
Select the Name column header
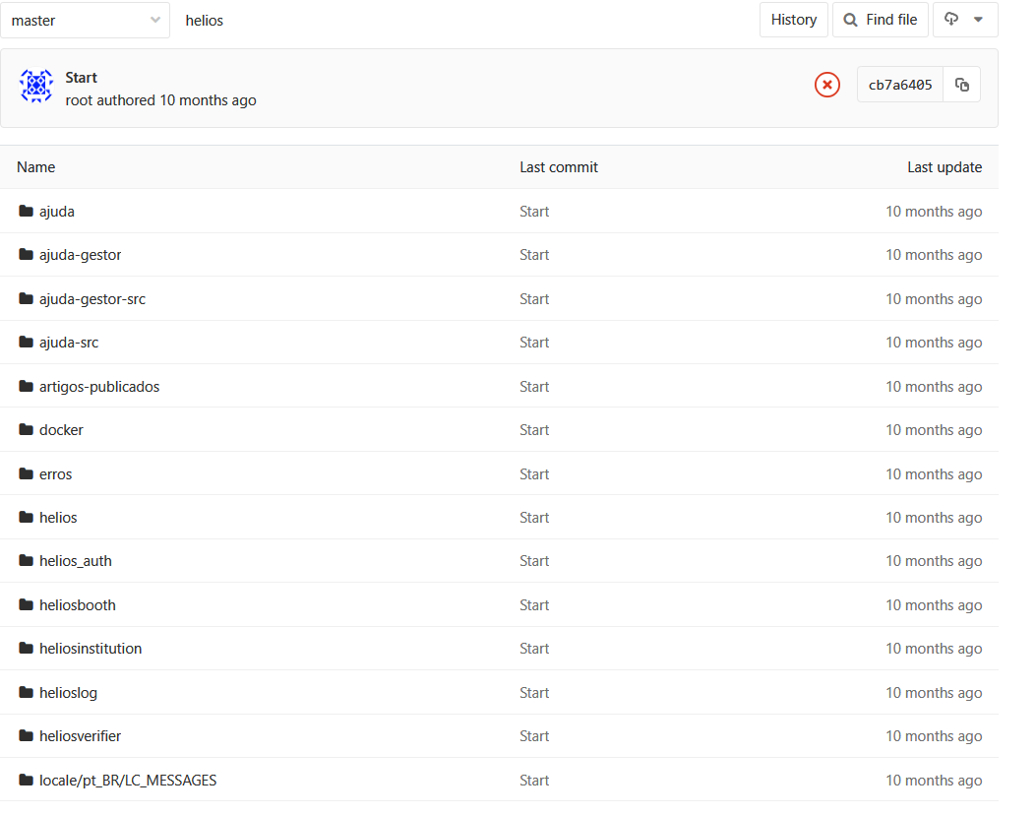35,167
